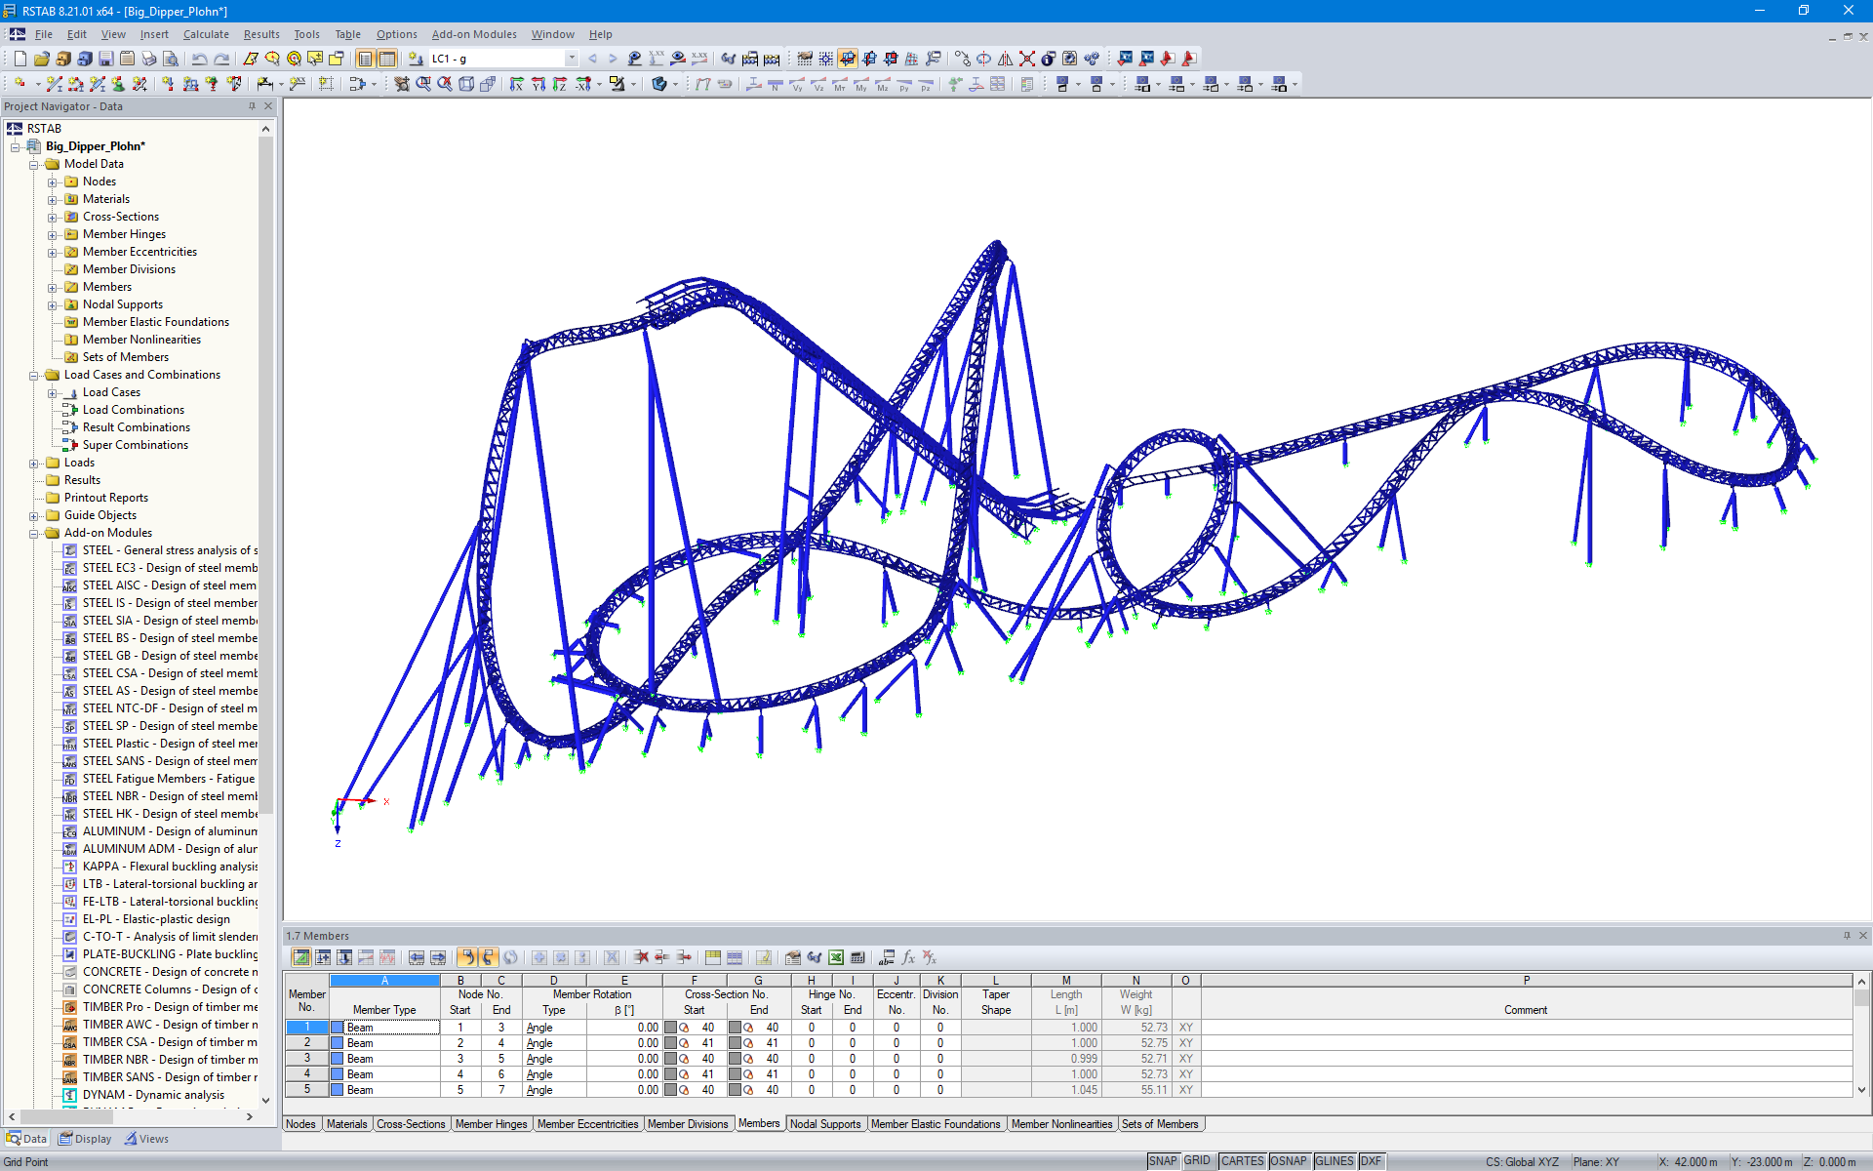1873x1171 pixels.
Task: Click the Print icon in toolbar
Action: 148,59
